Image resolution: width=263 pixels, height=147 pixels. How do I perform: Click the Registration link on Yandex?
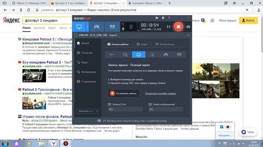(x=227, y=20)
